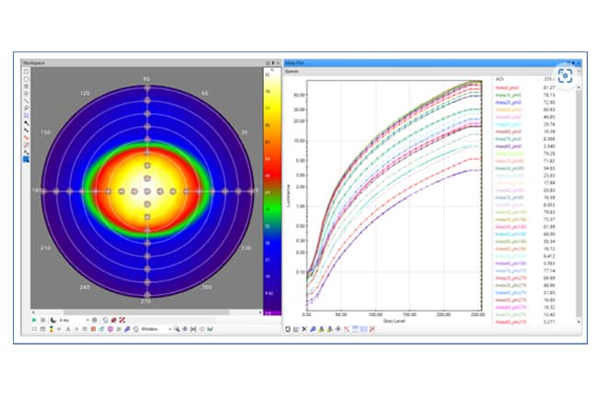598x395 pixels.
Task: Select the Data Plot panel title bar
Action: click(x=432, y=62)
